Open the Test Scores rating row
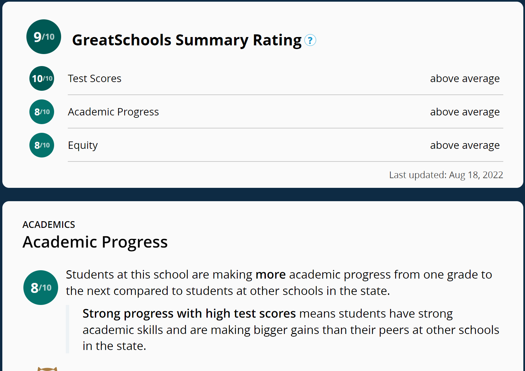Image resolution: width=525 pixels, height=371 pixels. [95, 78]
